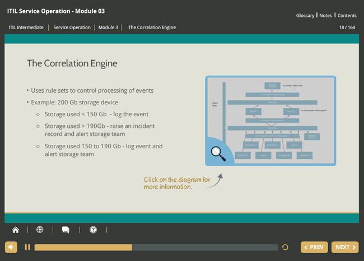Enlarge the correlation engine diagram thumbnail
Screen dimensions: 364x261
[270, 121]
